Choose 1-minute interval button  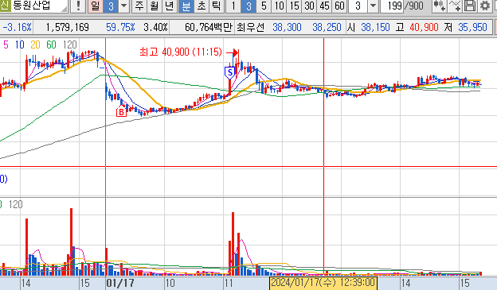233,6
